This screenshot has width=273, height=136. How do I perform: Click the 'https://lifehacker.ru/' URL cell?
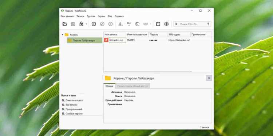coord(179,40)
